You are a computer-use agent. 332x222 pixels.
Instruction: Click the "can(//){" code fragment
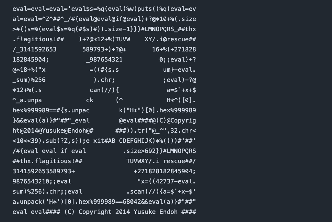(104, 90)
